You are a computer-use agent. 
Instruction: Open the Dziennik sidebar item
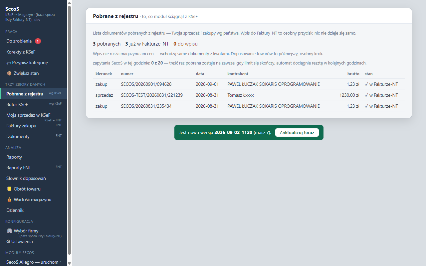[33, 210]
